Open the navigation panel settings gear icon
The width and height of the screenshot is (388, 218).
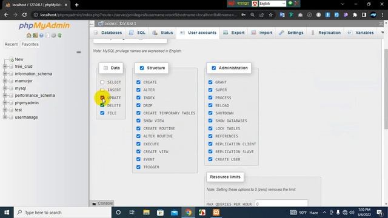click(x=53, y=35)
